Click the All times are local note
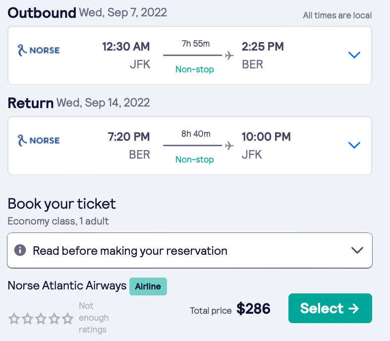Viewport: 390px width, 341px height. [x=337, y=15]
